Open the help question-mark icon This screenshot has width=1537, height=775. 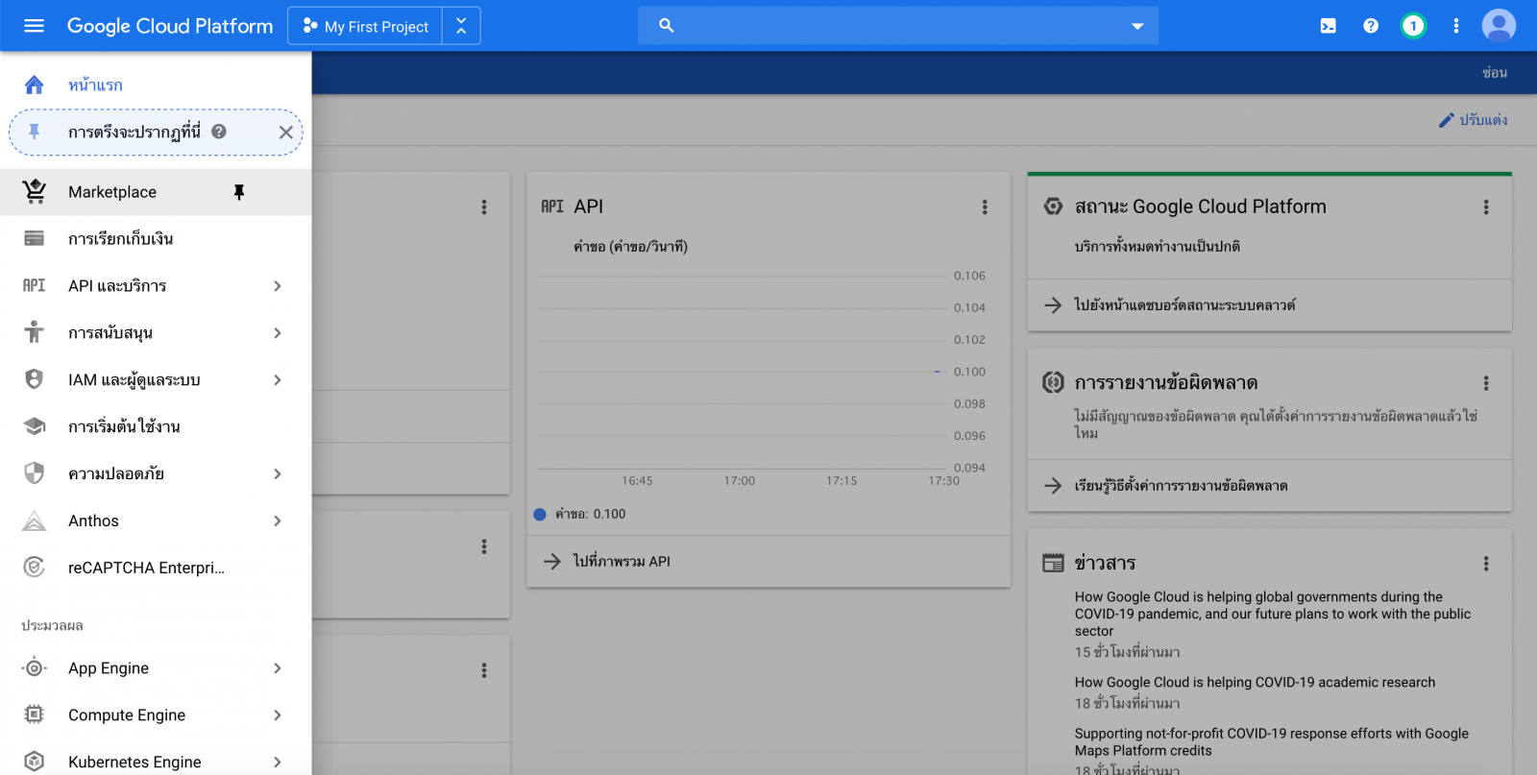[x=1371, y=26]
